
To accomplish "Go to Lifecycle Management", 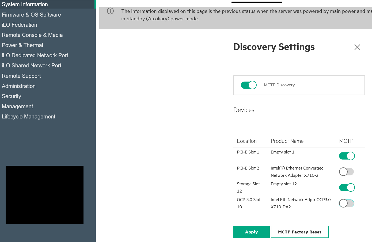I will (x=29, y=117).
